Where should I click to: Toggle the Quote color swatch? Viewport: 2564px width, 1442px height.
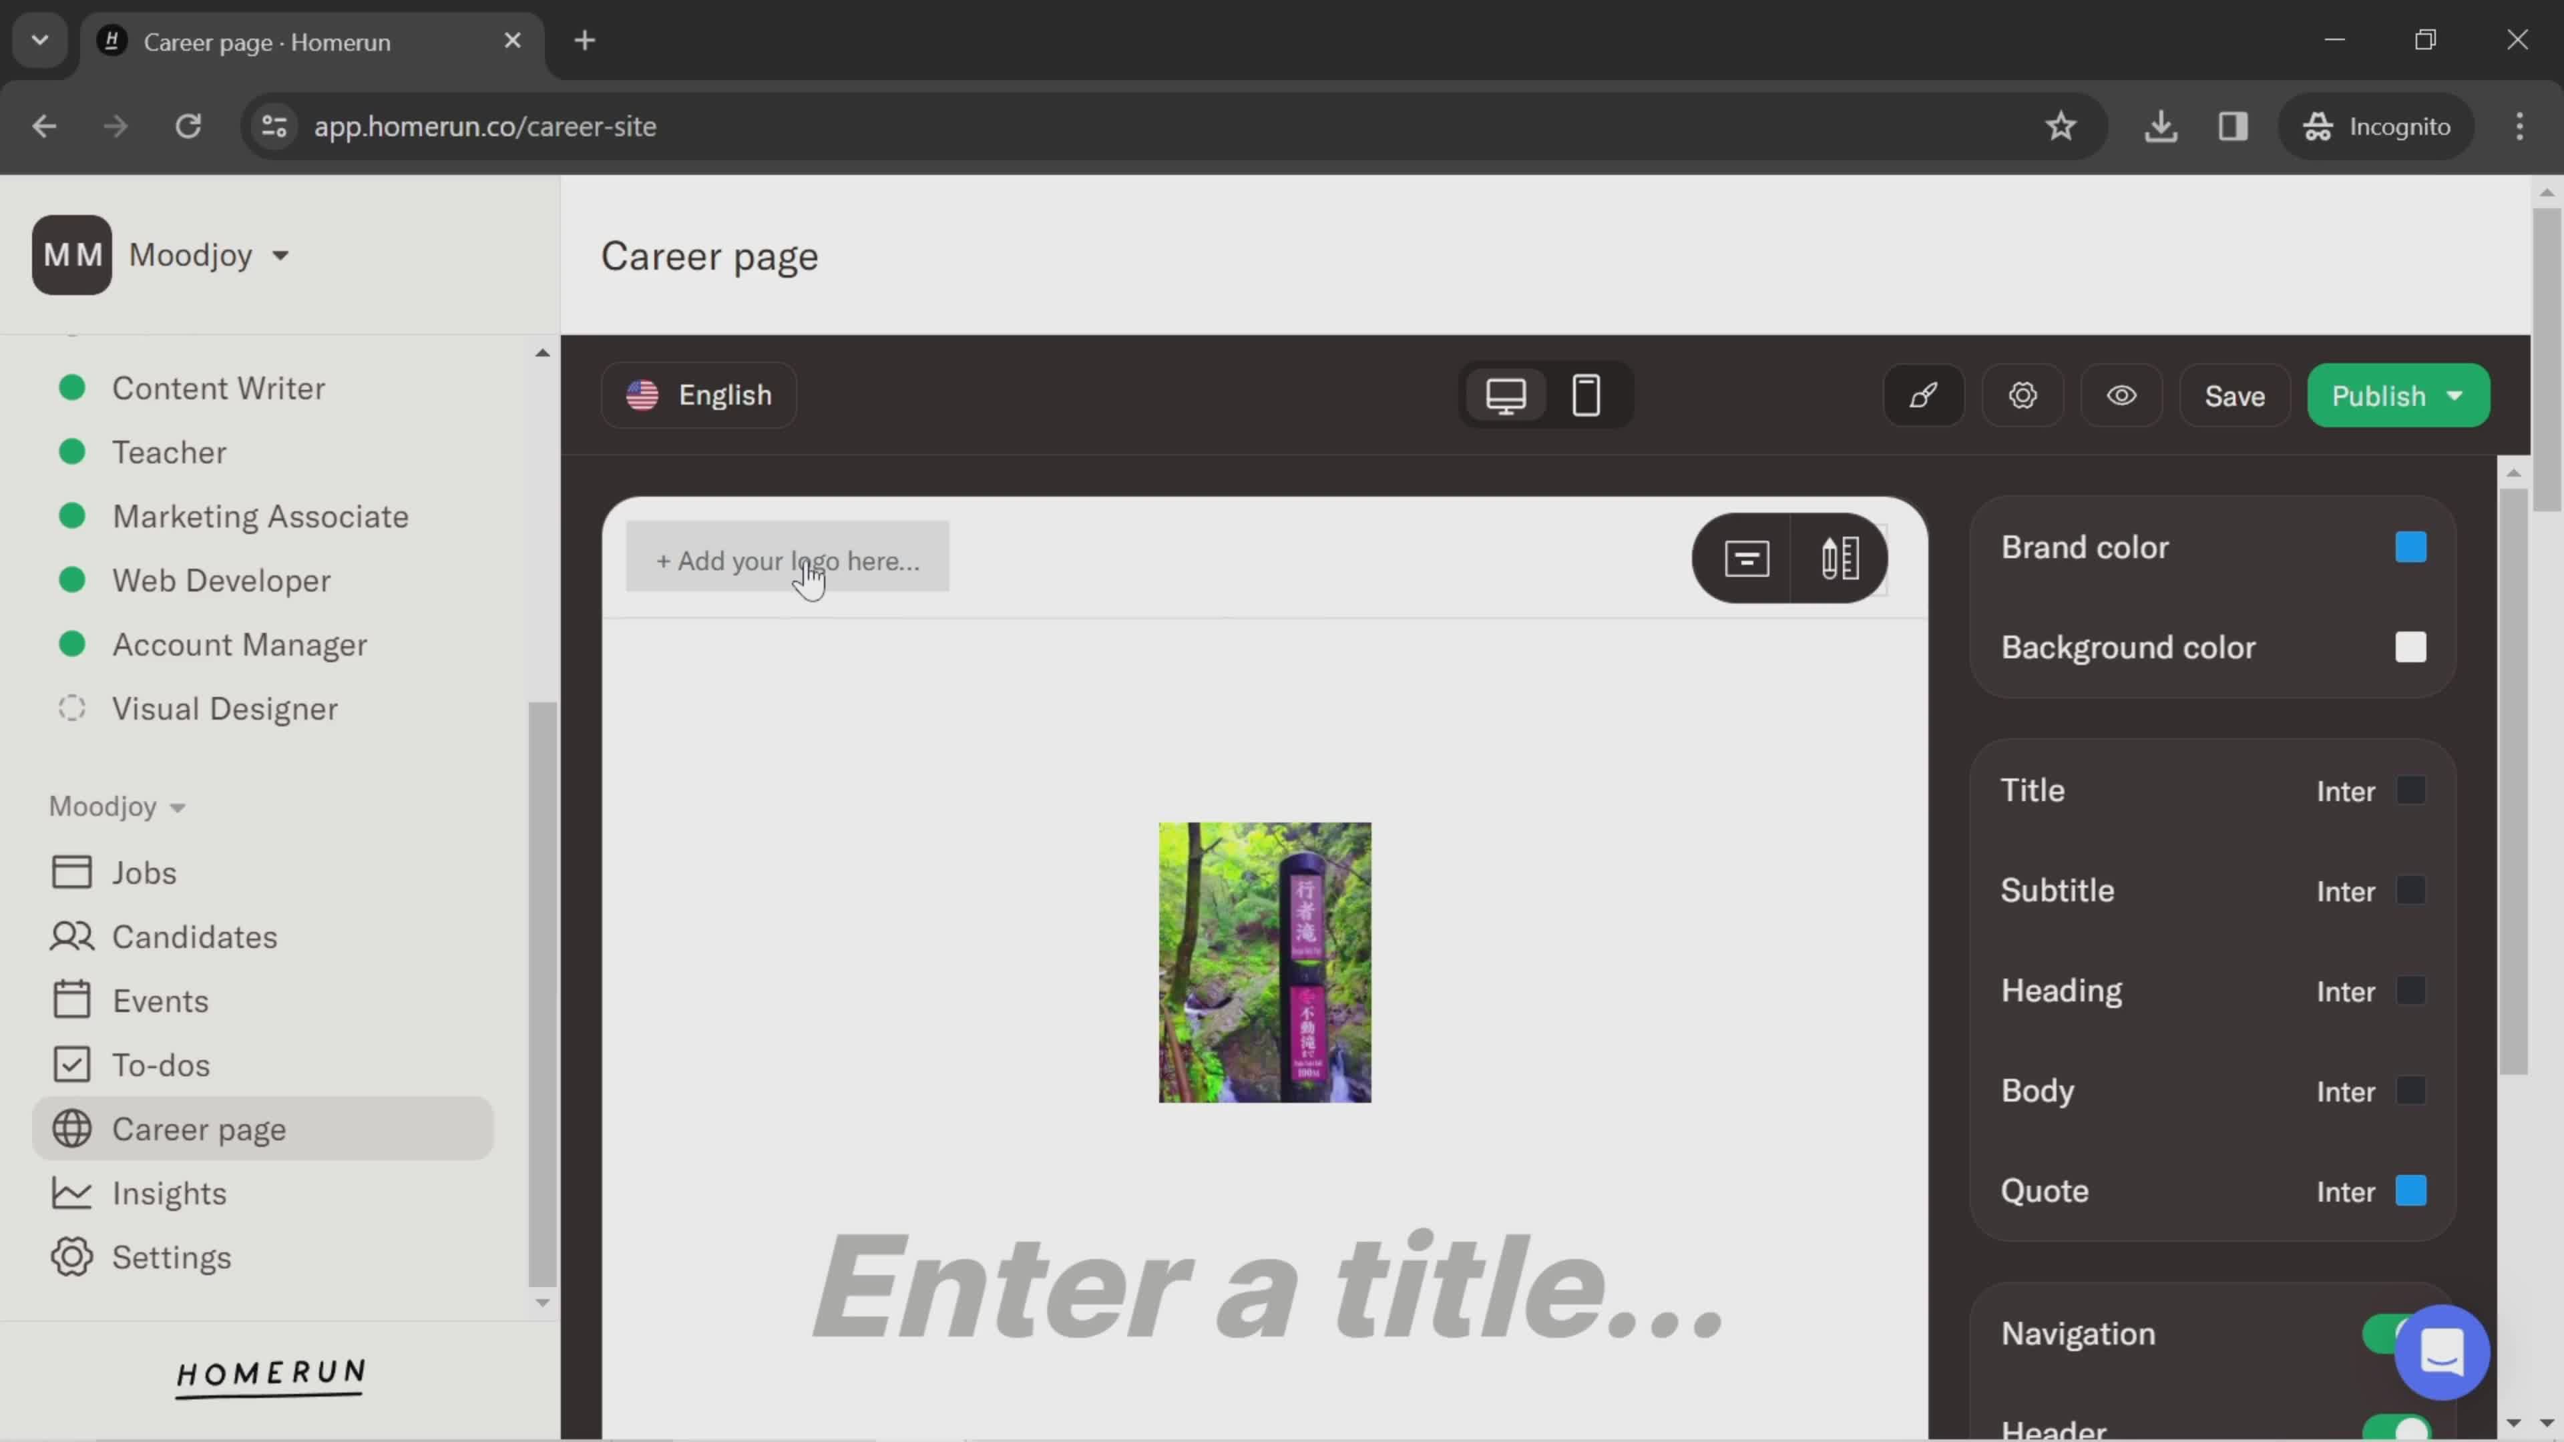point(2411,1190)
